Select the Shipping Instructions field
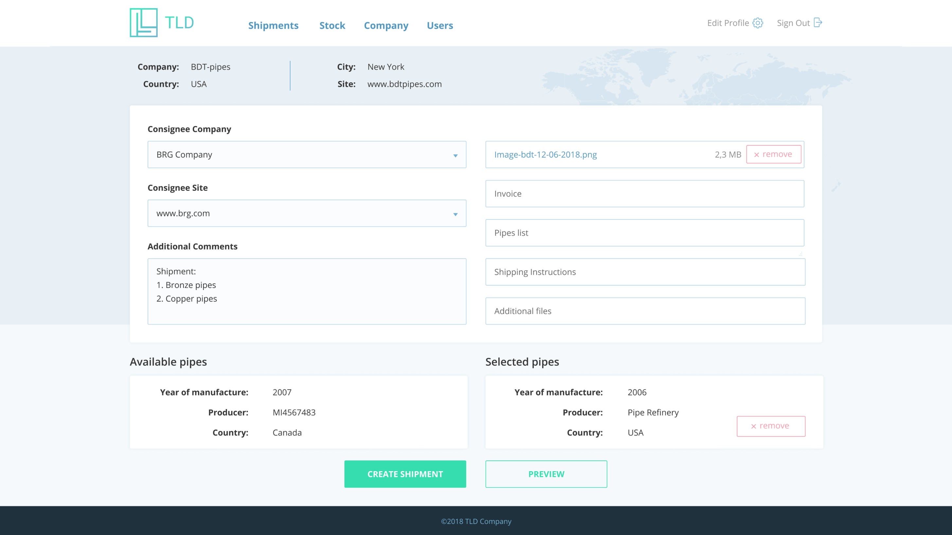Viewport: 952px width, 535px height. 645,272
